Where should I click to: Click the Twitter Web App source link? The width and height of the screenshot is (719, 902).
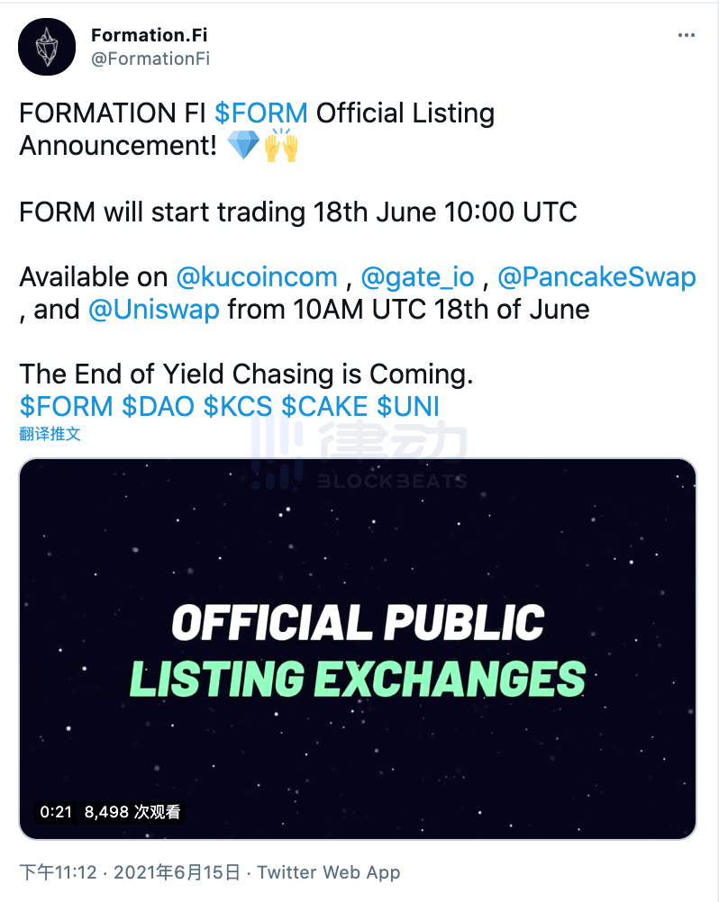click(328, 872)
